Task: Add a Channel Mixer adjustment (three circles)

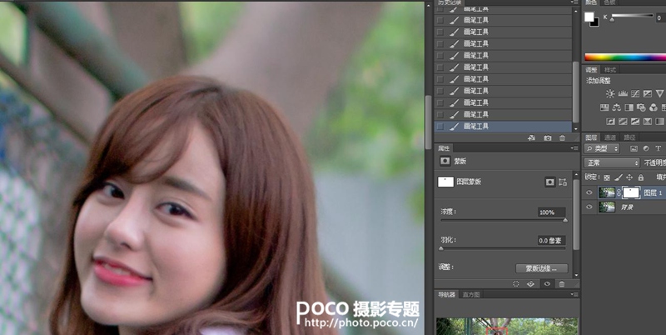Action: pos(654,107)
